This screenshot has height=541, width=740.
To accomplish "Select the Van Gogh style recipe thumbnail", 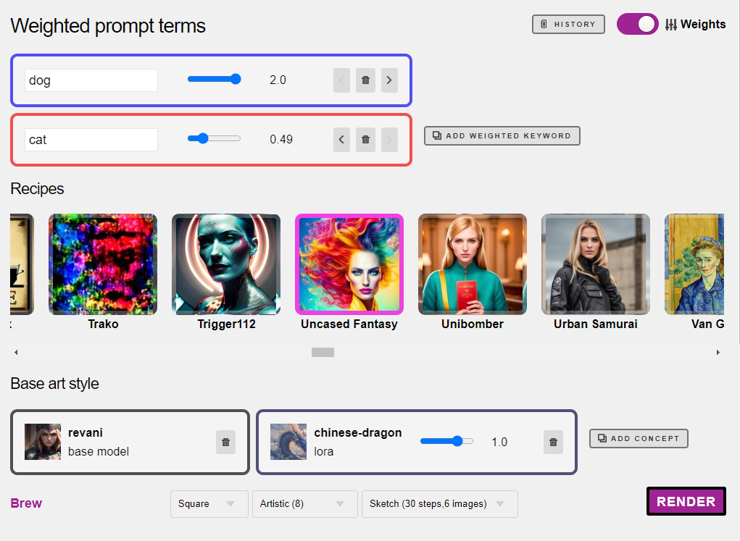I will tap(694, 264).
